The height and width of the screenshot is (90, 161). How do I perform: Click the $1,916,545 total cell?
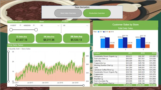(x=140, y=85)
